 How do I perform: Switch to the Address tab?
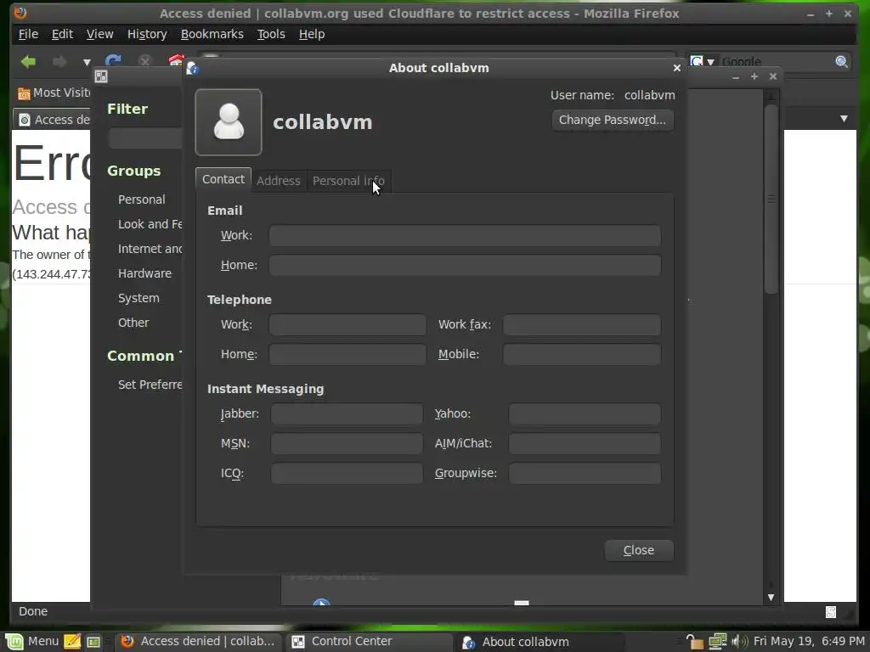pyautogui.click(x=279, y=181)
